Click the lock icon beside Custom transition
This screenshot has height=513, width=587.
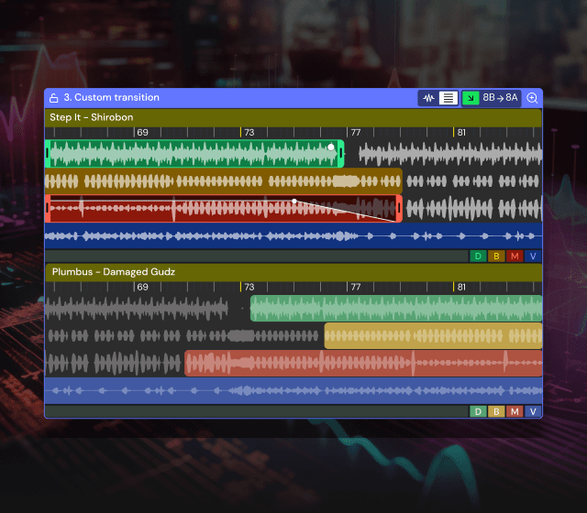pyautogui.click(x=54, y=98)
